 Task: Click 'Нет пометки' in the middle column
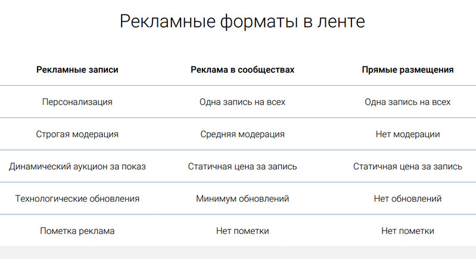coord(242,231)
